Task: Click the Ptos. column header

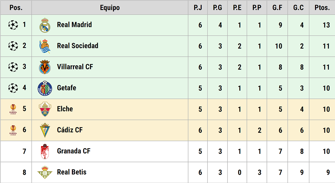Action: pyautogui.click(x=322, y=8)
